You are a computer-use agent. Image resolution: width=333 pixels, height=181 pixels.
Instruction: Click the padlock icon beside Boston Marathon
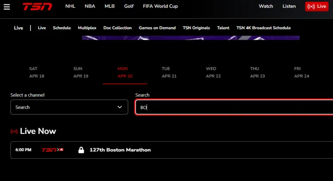(x=81, y=150)
